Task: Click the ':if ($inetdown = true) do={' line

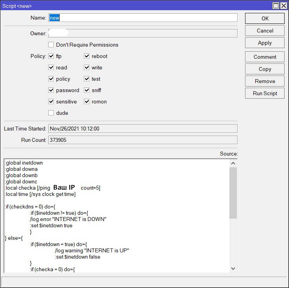Action: 58,245
